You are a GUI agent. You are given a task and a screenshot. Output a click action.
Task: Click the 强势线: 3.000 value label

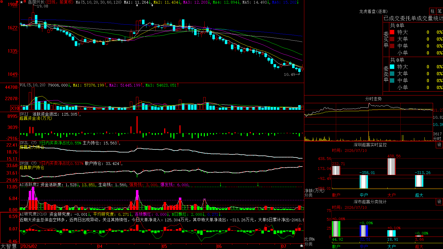click(x=144, y=185)
